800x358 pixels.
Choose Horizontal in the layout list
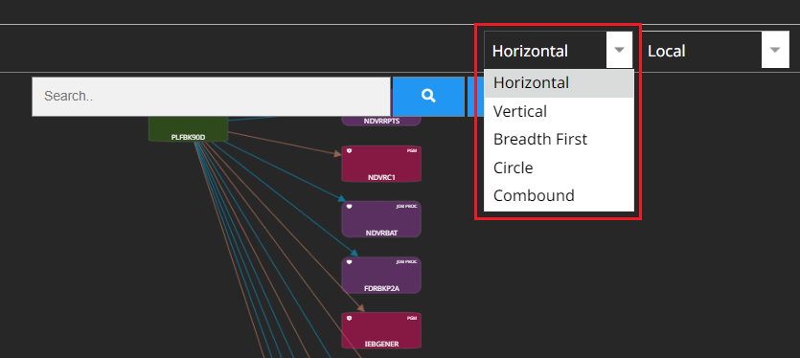pyautogui.click(x=559, y=83)
